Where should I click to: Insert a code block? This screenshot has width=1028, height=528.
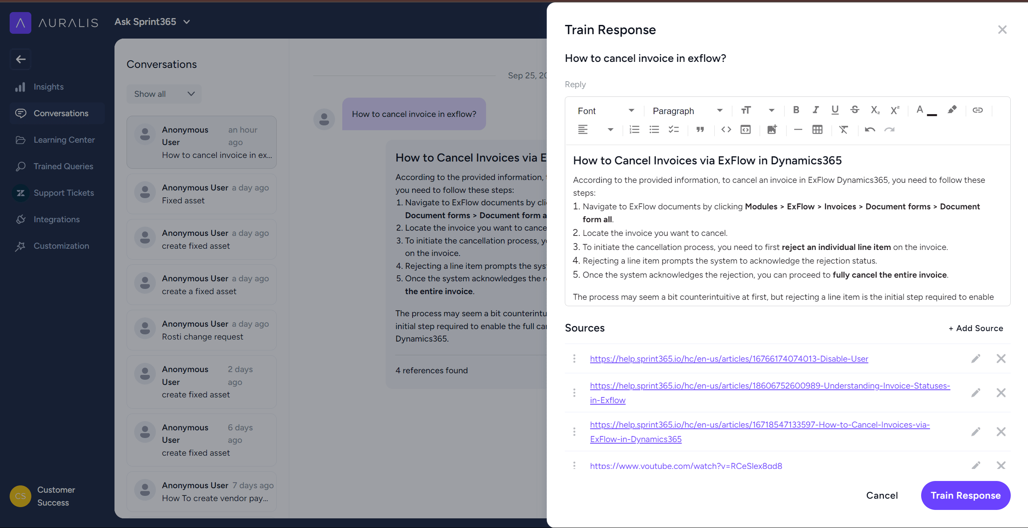point(745,129)
